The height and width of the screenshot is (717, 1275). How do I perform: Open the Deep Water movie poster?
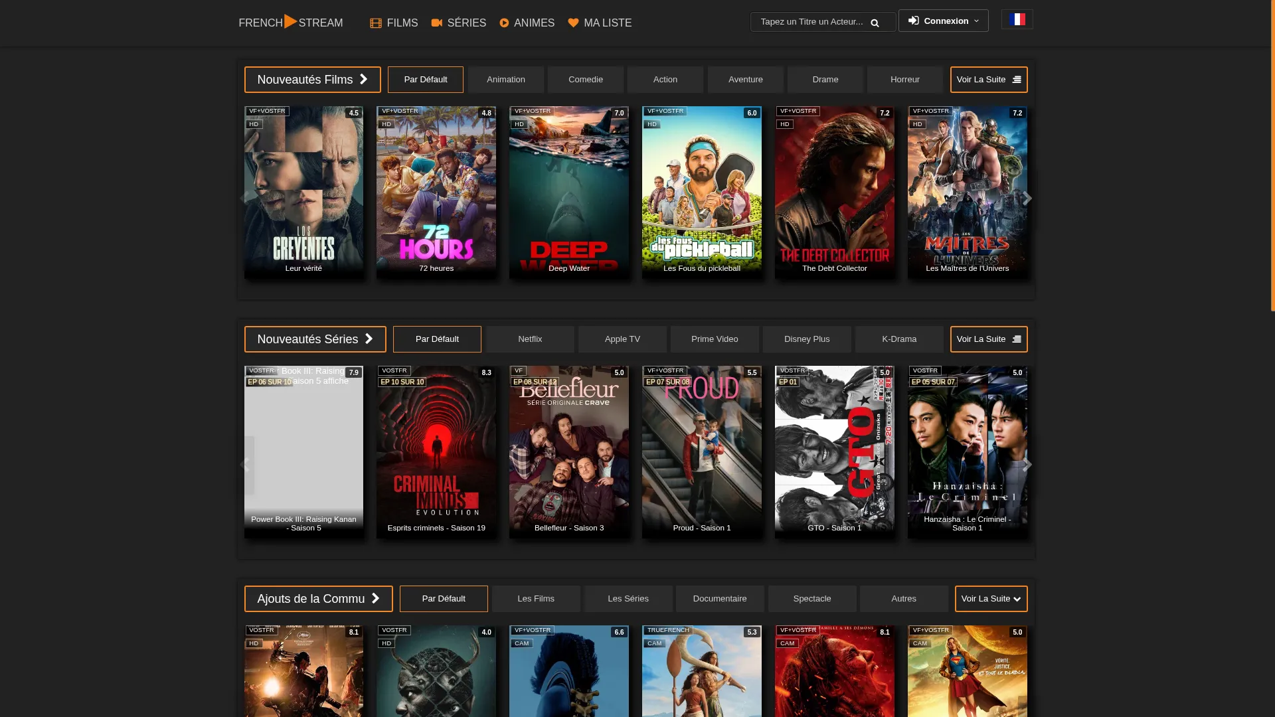(569, 193)
